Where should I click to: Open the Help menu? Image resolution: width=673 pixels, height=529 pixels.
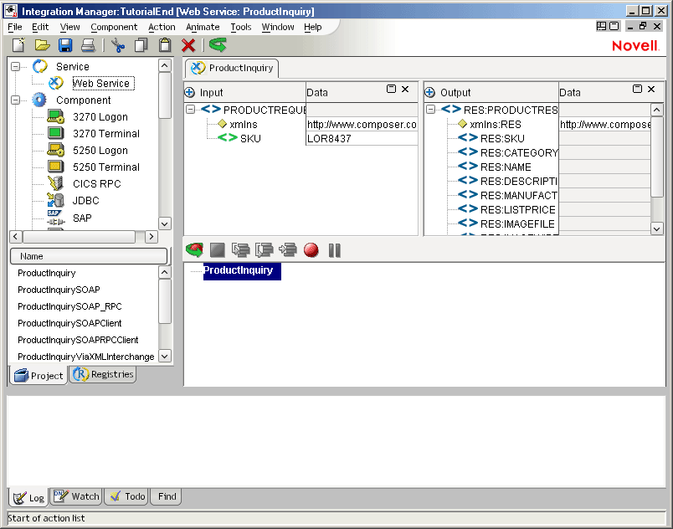[312, 27]
